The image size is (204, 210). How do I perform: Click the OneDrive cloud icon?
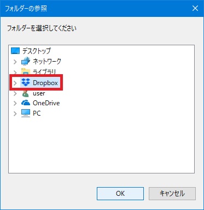(26, 103)
